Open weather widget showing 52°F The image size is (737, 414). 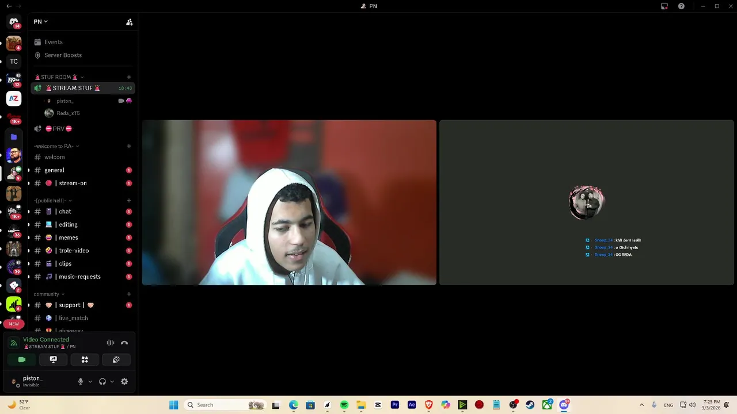click(x=17, y=405)
